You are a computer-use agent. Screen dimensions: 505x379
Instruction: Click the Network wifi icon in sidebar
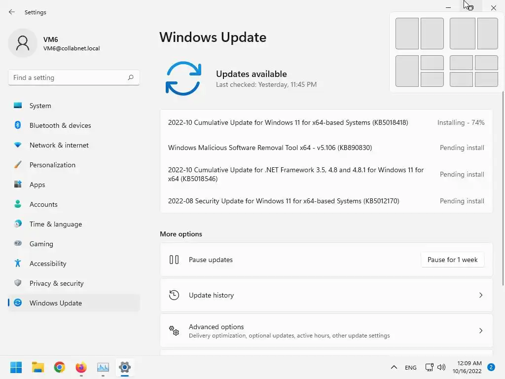point(18,145)
